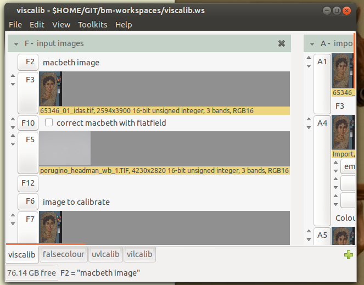The image size is (364, 285).
Task: Open A5 portrait thumbnail in column A
Action: click(343, 236)
